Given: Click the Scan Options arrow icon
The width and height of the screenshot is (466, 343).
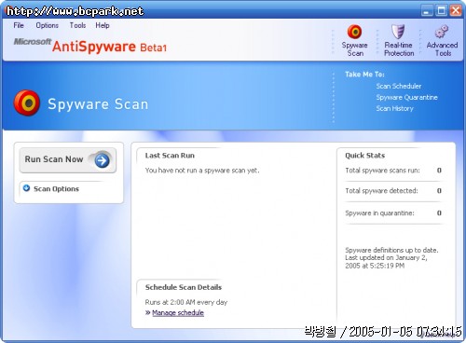Looking at the screenshot, I should tap(27, 188).
